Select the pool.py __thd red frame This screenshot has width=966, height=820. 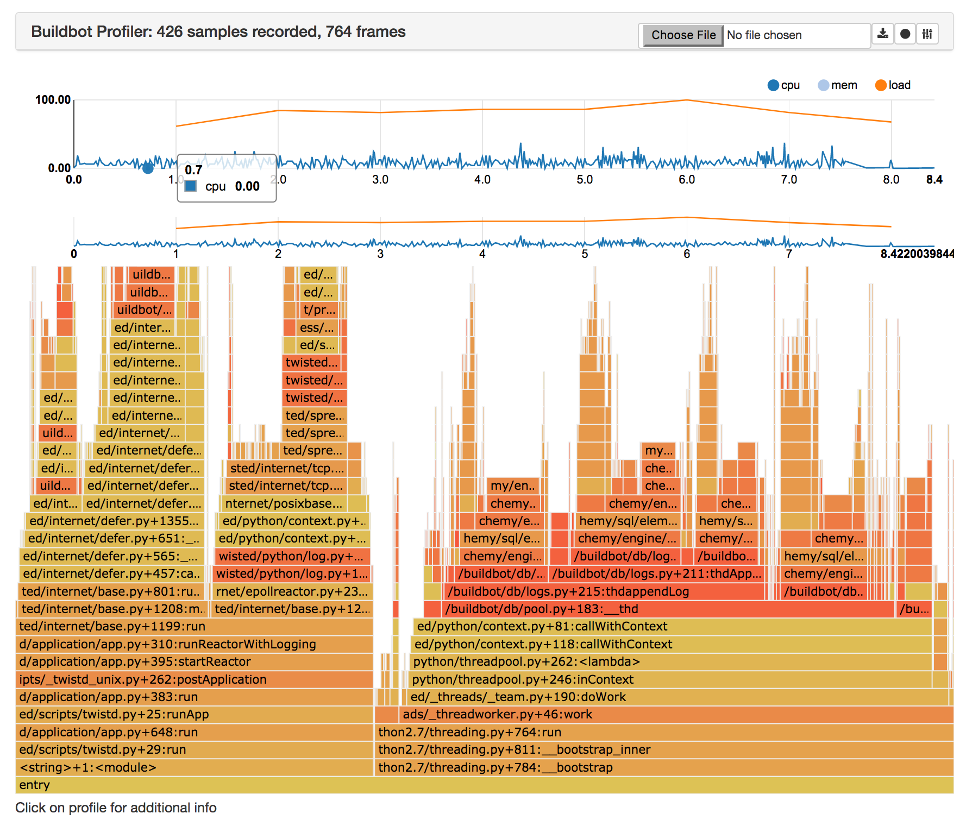coord(543,609)
